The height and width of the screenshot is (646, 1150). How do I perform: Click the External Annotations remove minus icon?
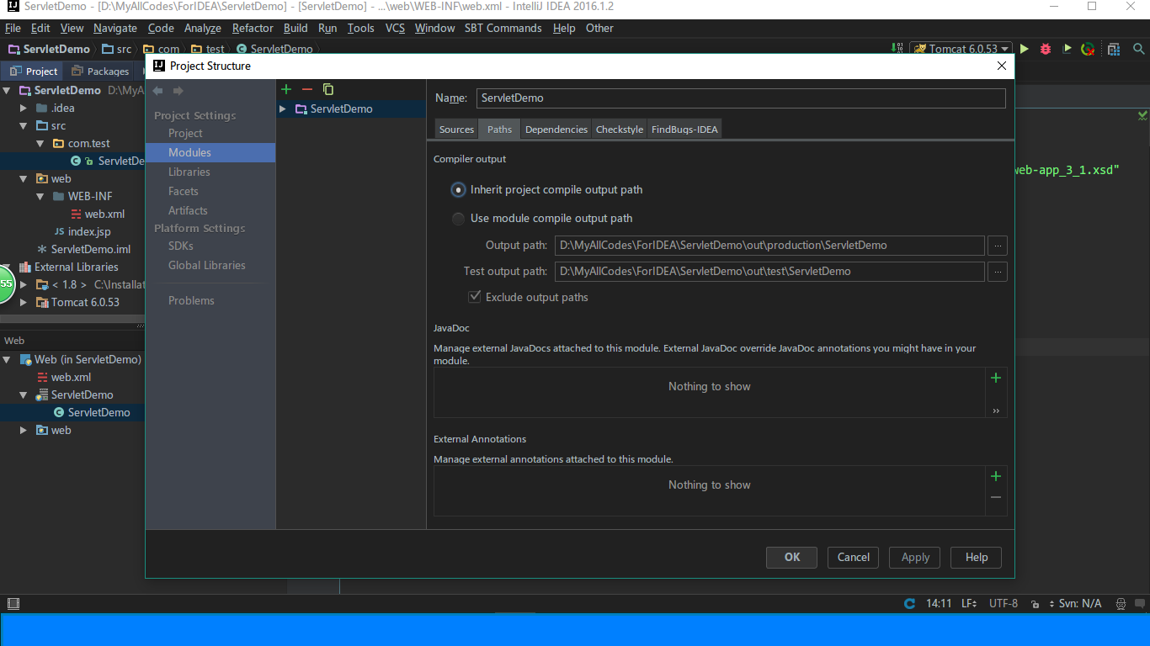pyautogui.click(x=996, y=497)
